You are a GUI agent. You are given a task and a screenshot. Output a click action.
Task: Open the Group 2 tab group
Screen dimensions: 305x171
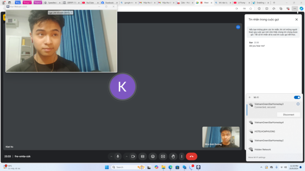click(27, 3)
